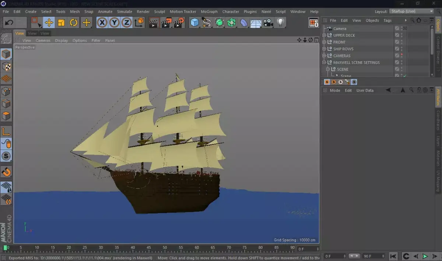Select Edges mode cube icon
Viewport: 442px width, 261px height.
pyautogui.click(x=6, y=104)
